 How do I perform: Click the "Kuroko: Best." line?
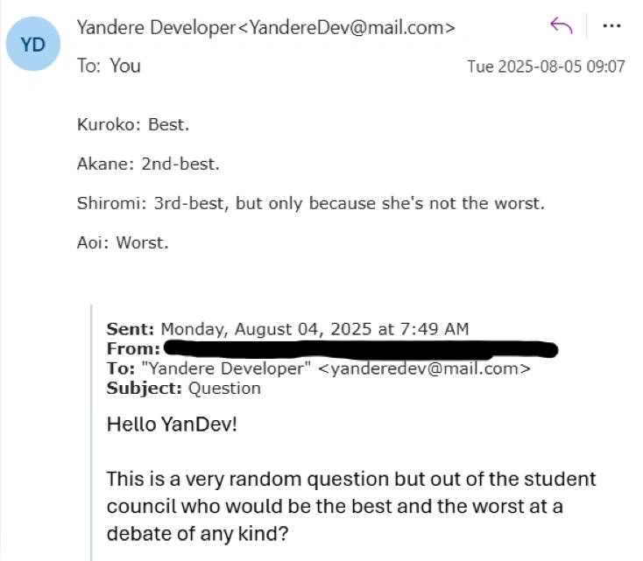133,124
